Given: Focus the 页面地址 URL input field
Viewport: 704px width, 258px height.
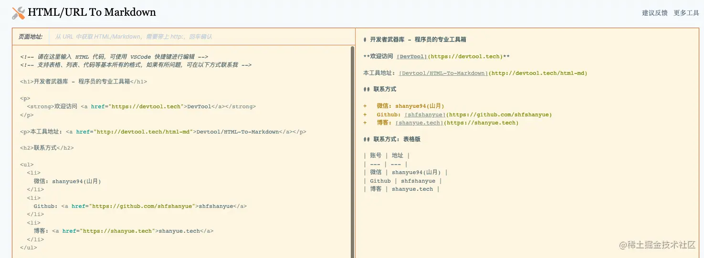Looking at the screenshot, I should 200,37.
